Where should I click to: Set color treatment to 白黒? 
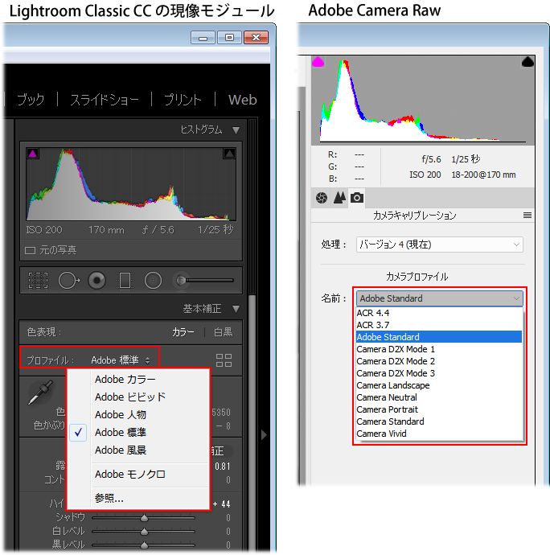point(224,332)
